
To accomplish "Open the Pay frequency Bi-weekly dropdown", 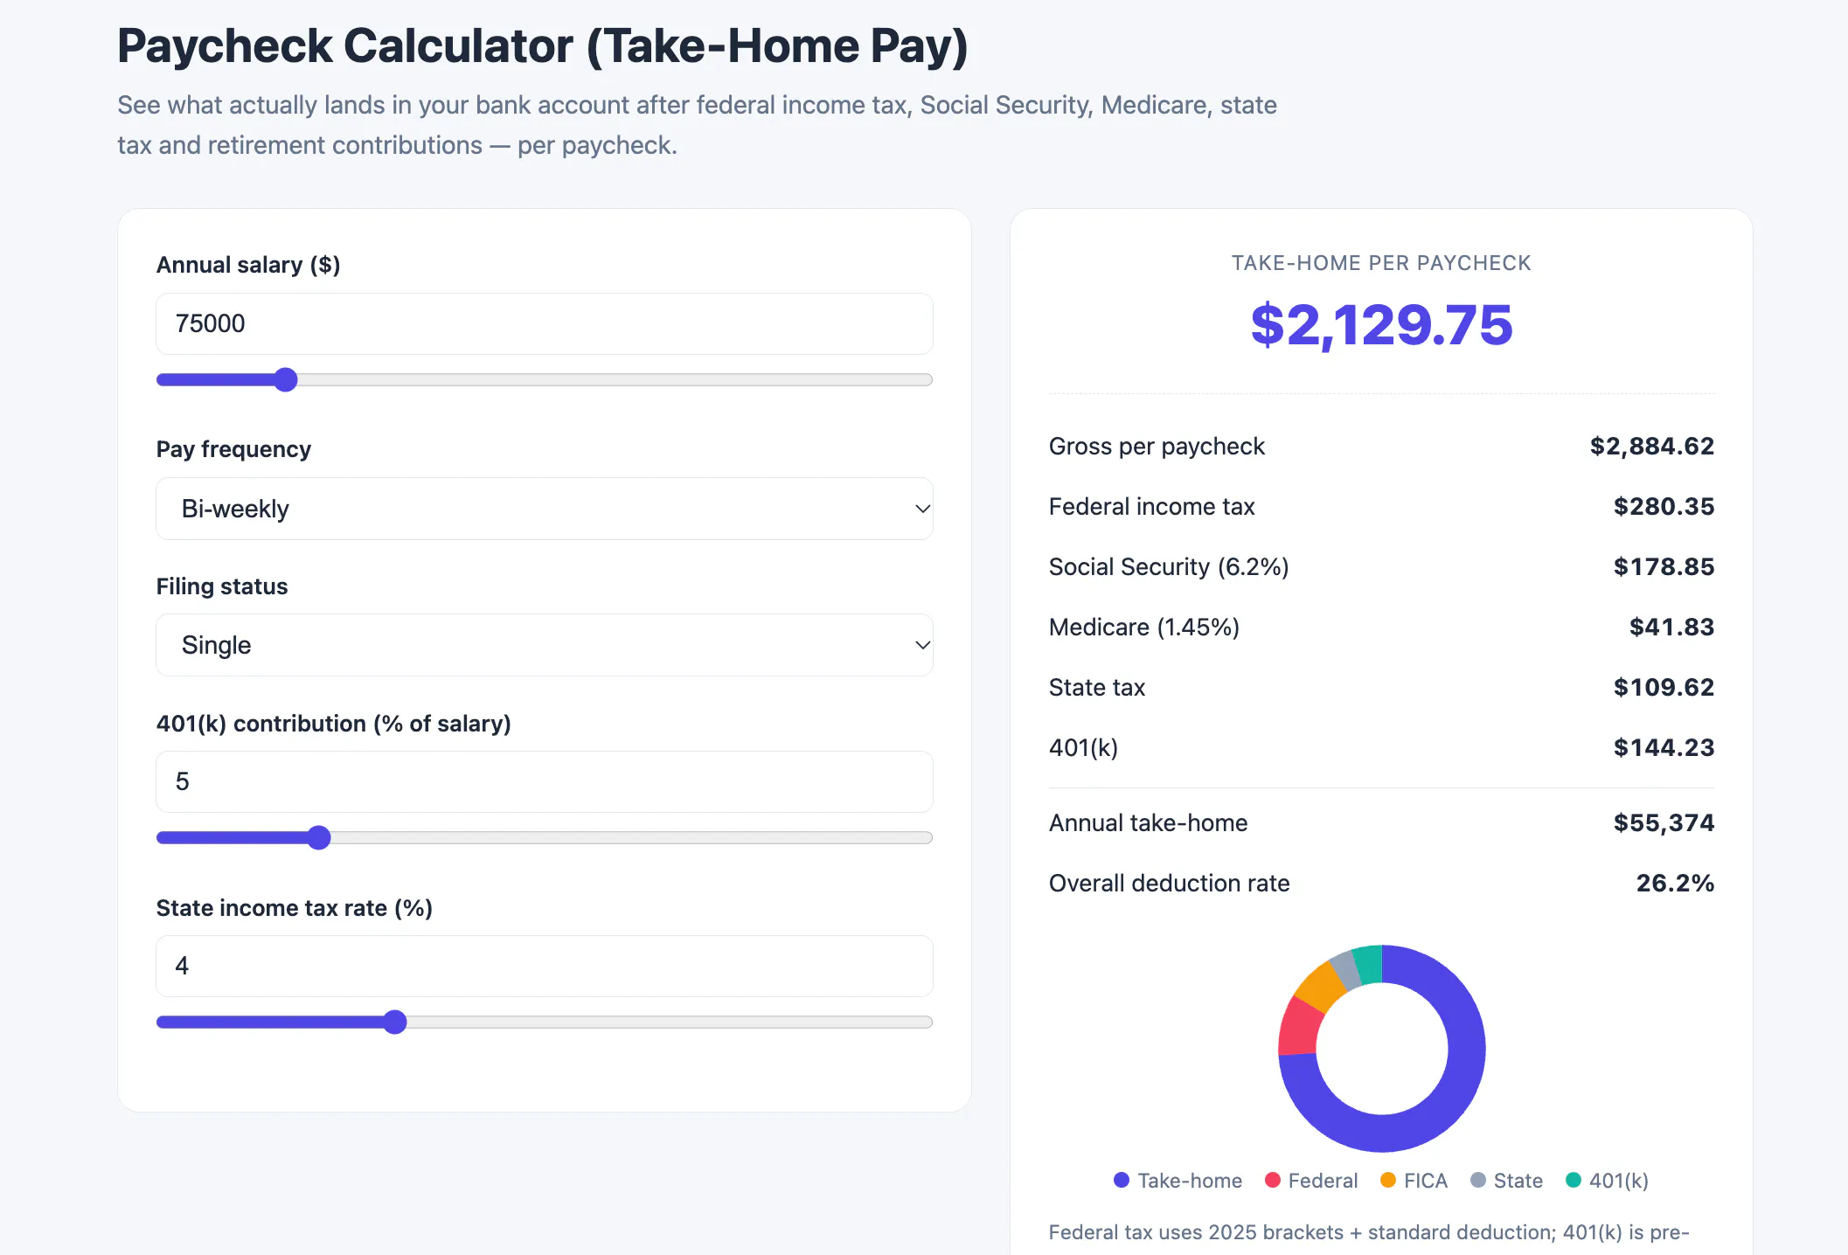I will pos(544,509).
